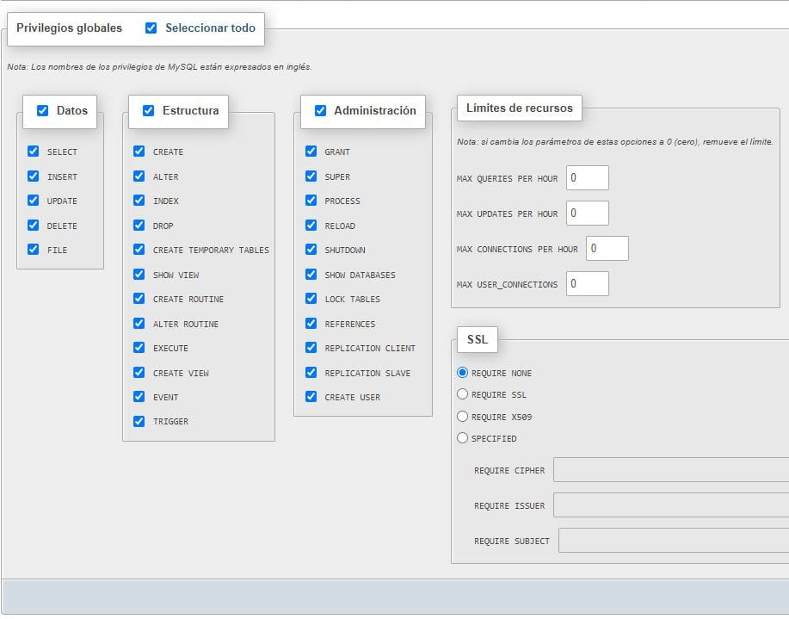The image size is (789, 619).
Task: Uncheck the CREATE USER privilege
Action: click(311, 397)
